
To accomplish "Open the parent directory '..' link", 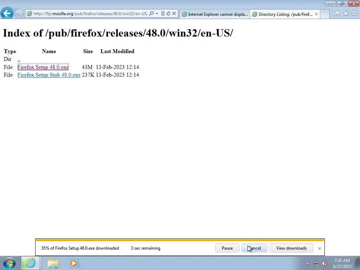I will coord(19,59).
